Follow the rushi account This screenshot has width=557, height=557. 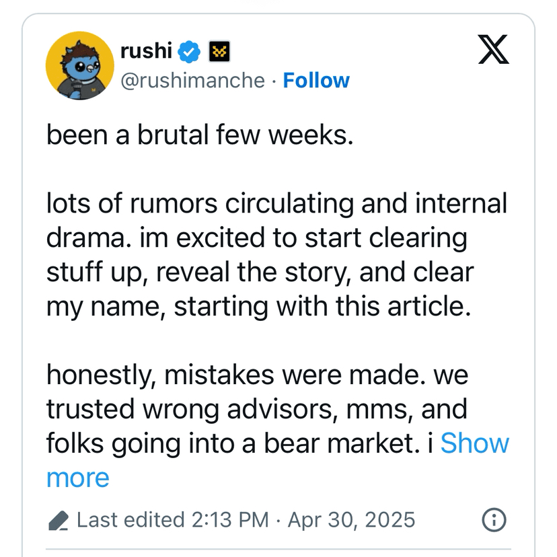(x=316, y=81)
